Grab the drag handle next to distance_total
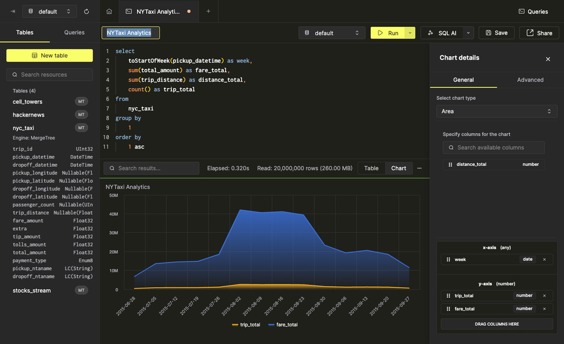The width and height of the screenshot is (564, 344). point(449,164)
